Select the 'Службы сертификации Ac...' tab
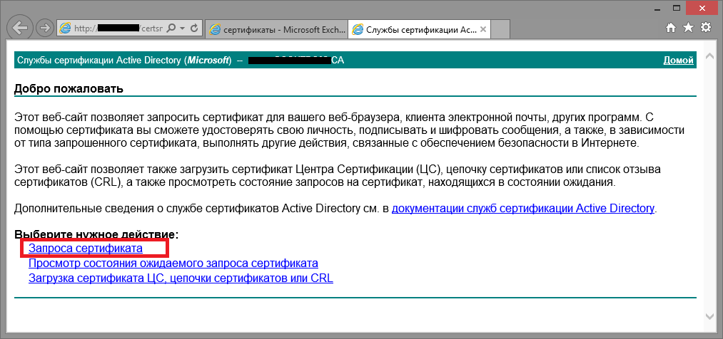 tap(414, 30)
